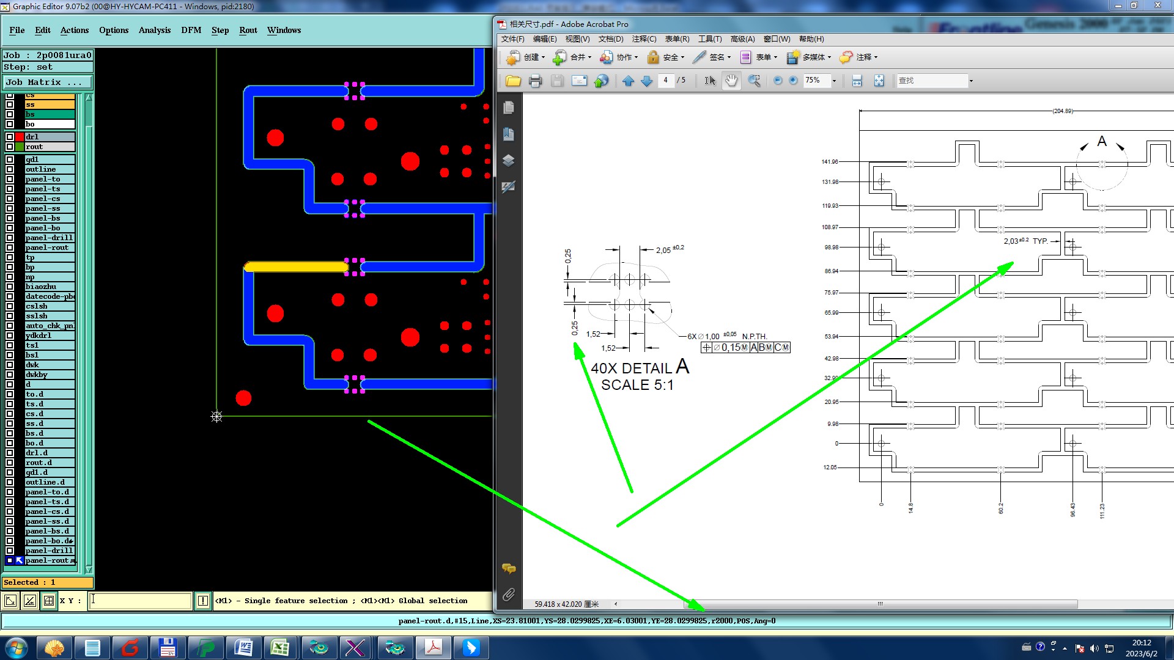Open the DFM menu
The width and height of the screenshot is (1174, 660).
click(x=191, y=30)
